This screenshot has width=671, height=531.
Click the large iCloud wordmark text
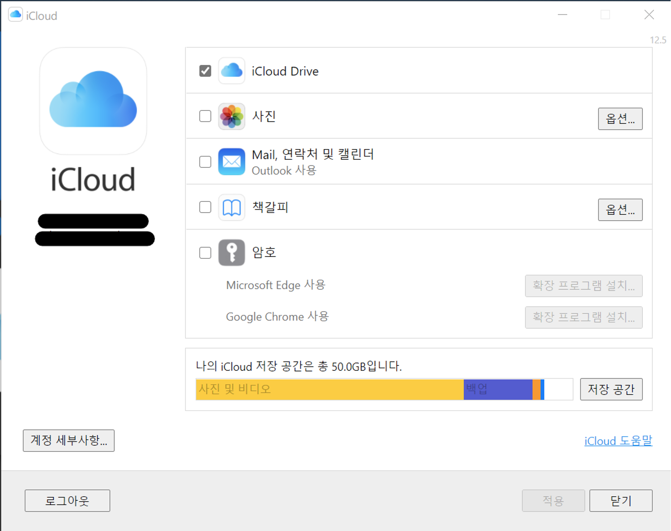point(93,180)
